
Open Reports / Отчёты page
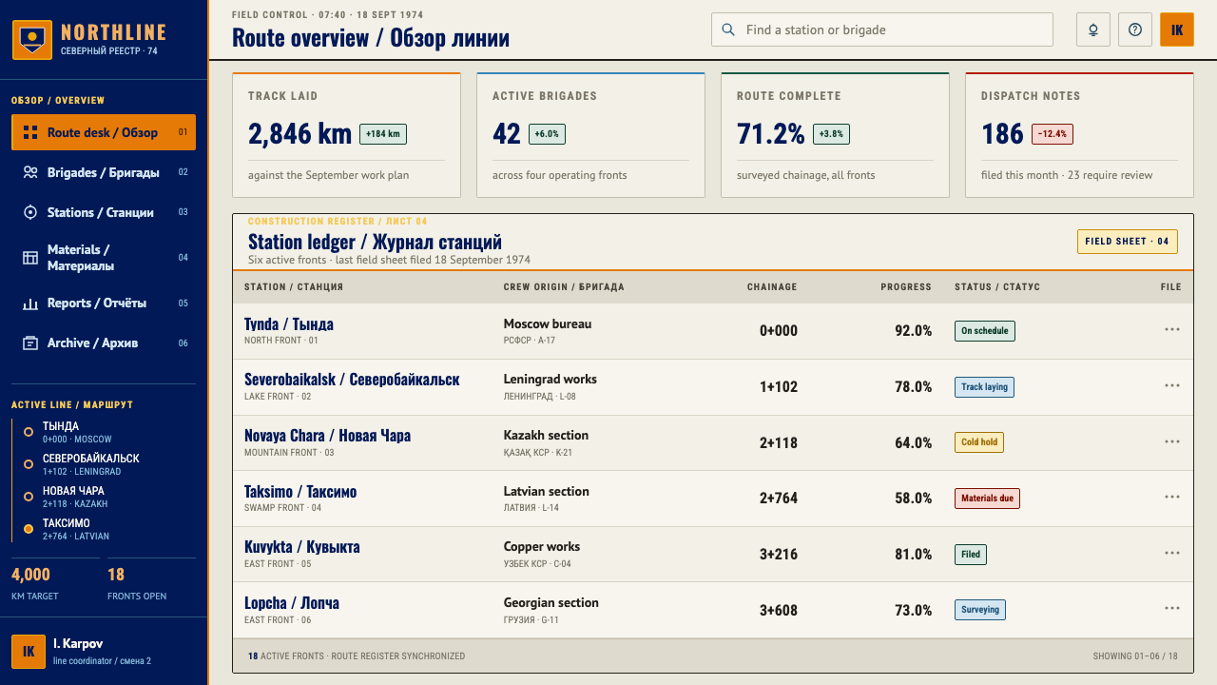(x=104, y=303)
